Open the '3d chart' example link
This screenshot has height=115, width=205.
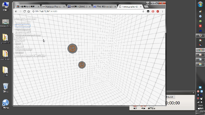(19, 52)
